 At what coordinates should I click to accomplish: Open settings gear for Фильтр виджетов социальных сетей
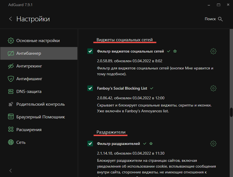coord(213,51)
